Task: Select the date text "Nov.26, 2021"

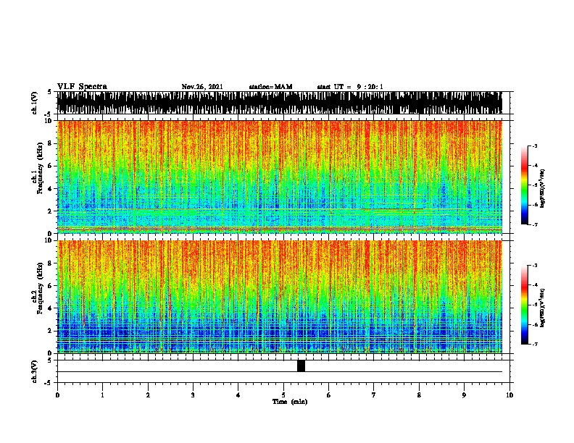Action: tap(202, 87)
